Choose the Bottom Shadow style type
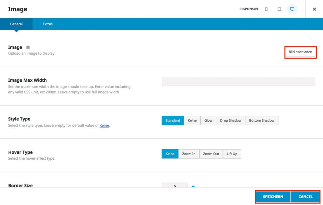Viewport: 323px width, 205px height. [261, 120]
